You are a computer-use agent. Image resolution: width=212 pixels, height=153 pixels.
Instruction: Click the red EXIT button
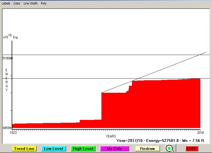pyautogui.click(x=191, y=149)
